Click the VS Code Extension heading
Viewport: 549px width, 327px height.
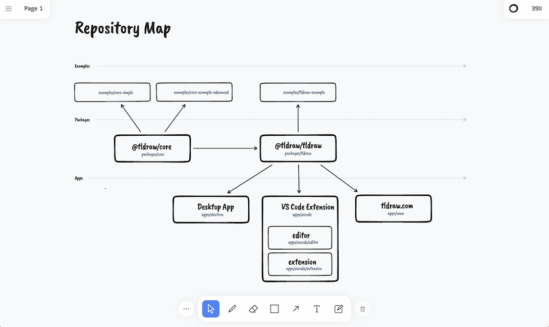(307, 207)
